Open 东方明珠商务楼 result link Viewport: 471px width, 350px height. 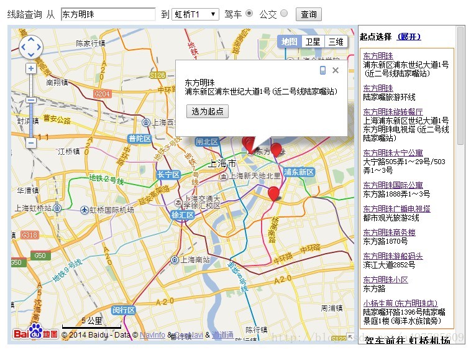pos(390,233)
